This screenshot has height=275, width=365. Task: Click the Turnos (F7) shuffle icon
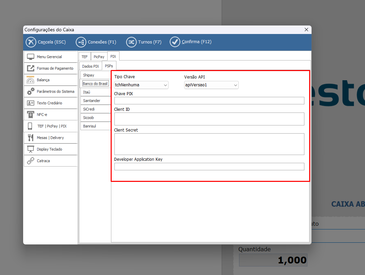click(131, 42)
